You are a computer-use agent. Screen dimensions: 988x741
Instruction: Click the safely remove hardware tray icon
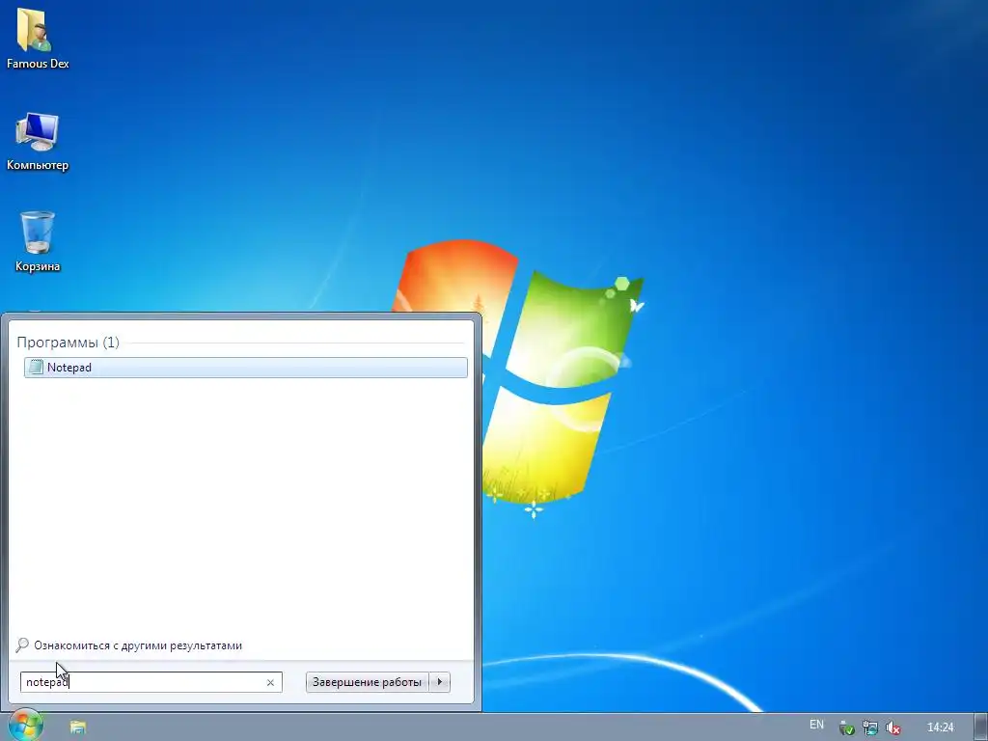[x=846, y=727]
